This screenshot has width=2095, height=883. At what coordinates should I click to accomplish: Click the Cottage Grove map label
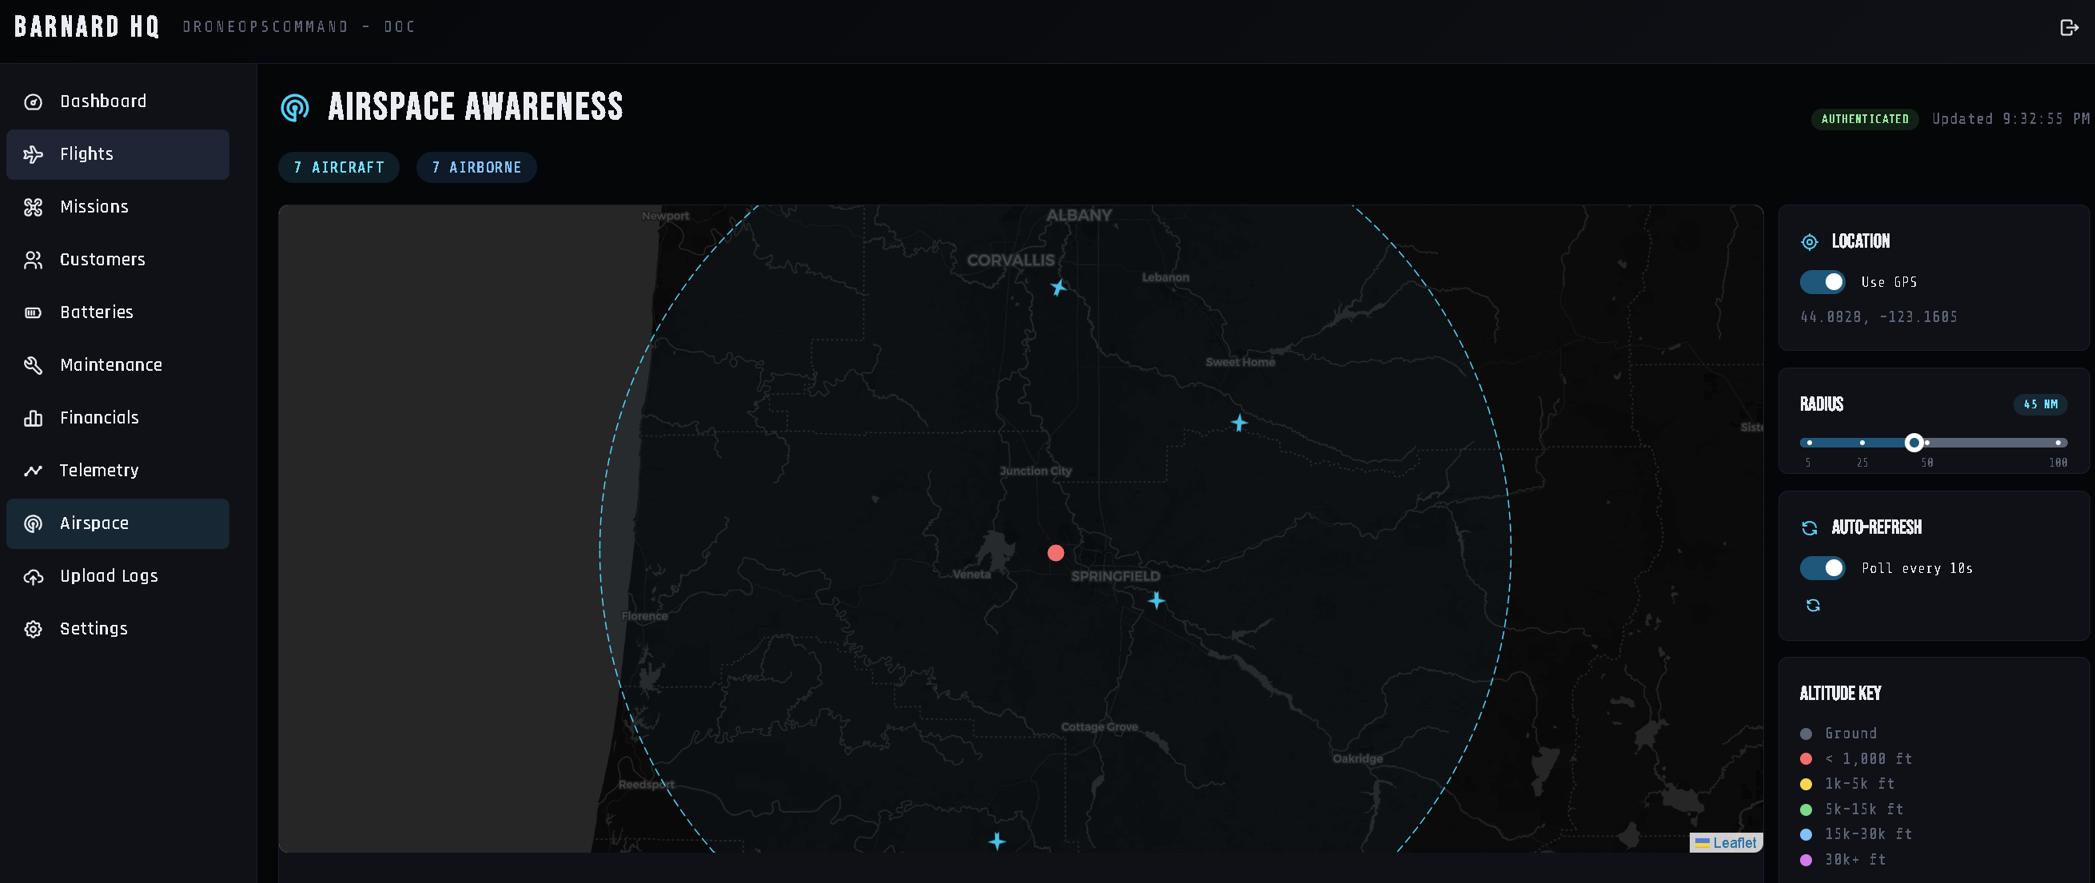tap(1099, 727)
